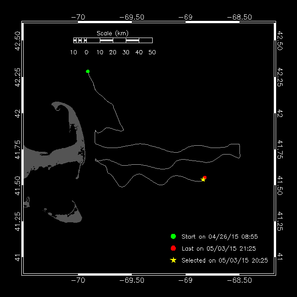
Task: Click the '41.25' left latitude label
Action: 18,222
